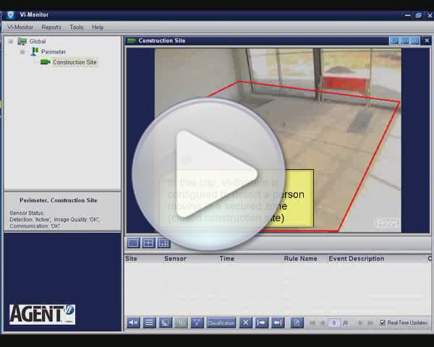Open the Reports menu

(51, 27)
